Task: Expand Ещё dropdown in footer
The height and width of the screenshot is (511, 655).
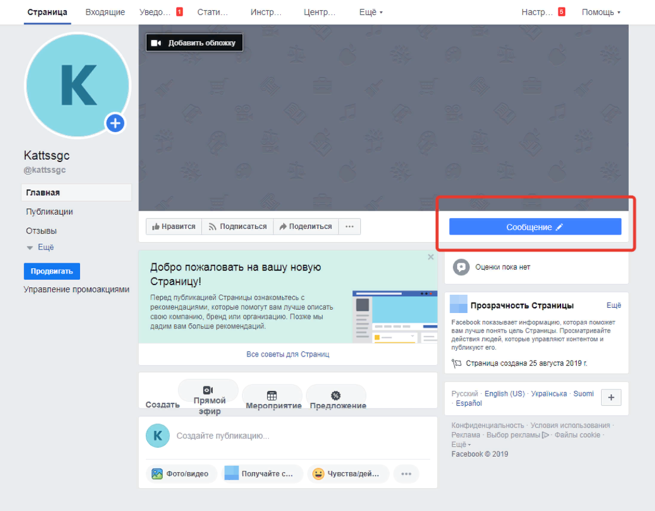Action: point(461,445)
